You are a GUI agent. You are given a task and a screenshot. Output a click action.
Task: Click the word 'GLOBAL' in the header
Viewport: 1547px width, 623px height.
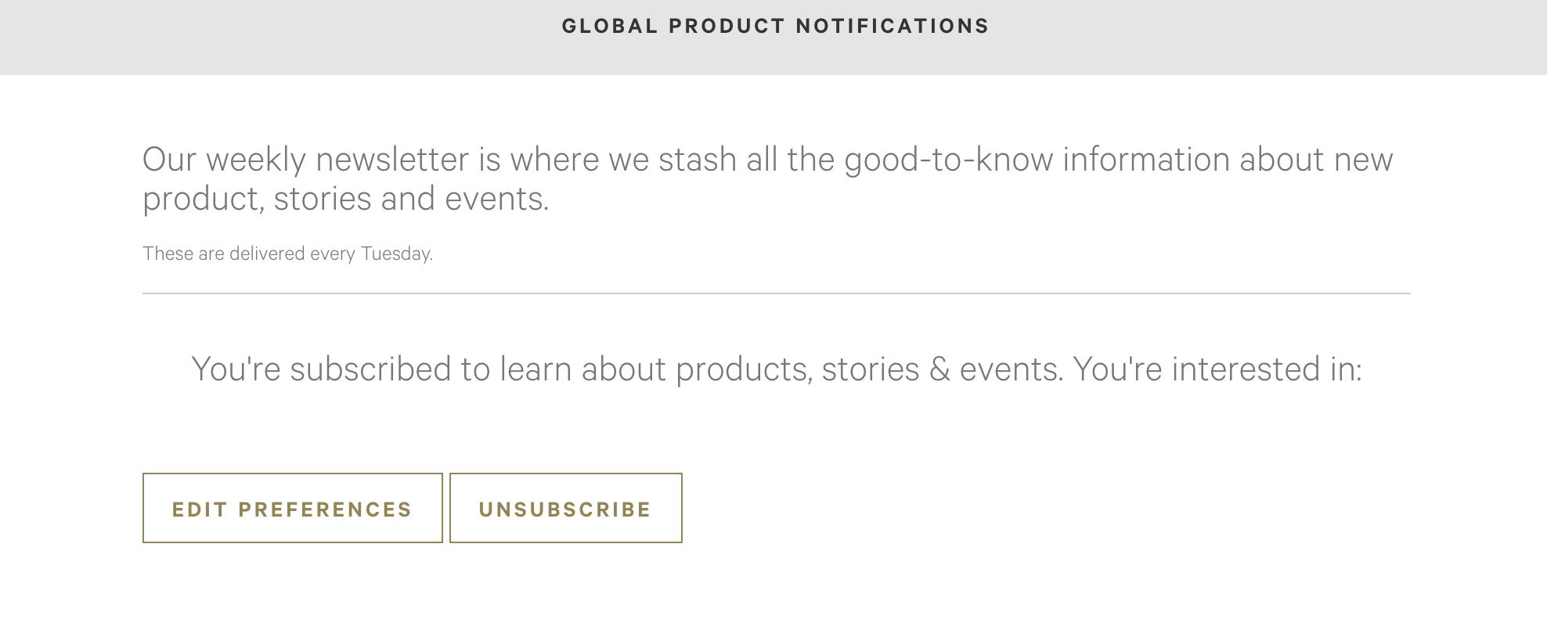610,26
